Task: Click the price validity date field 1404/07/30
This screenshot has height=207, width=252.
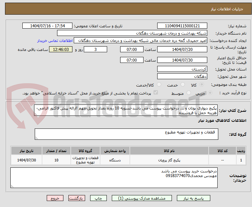Action: (x=182, y=60)
